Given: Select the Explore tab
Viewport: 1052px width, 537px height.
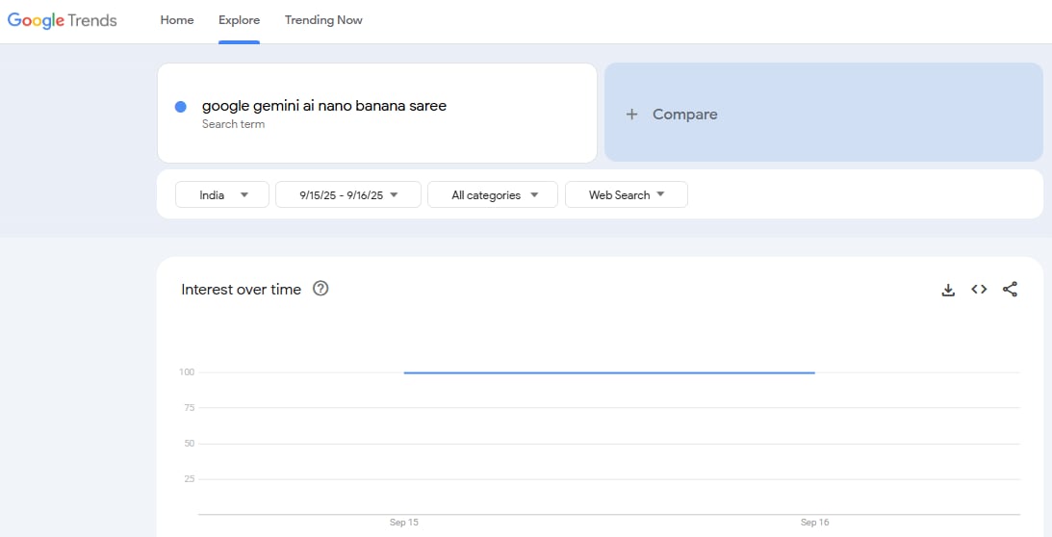Looking at the screenshot, I should coord(239,20).
